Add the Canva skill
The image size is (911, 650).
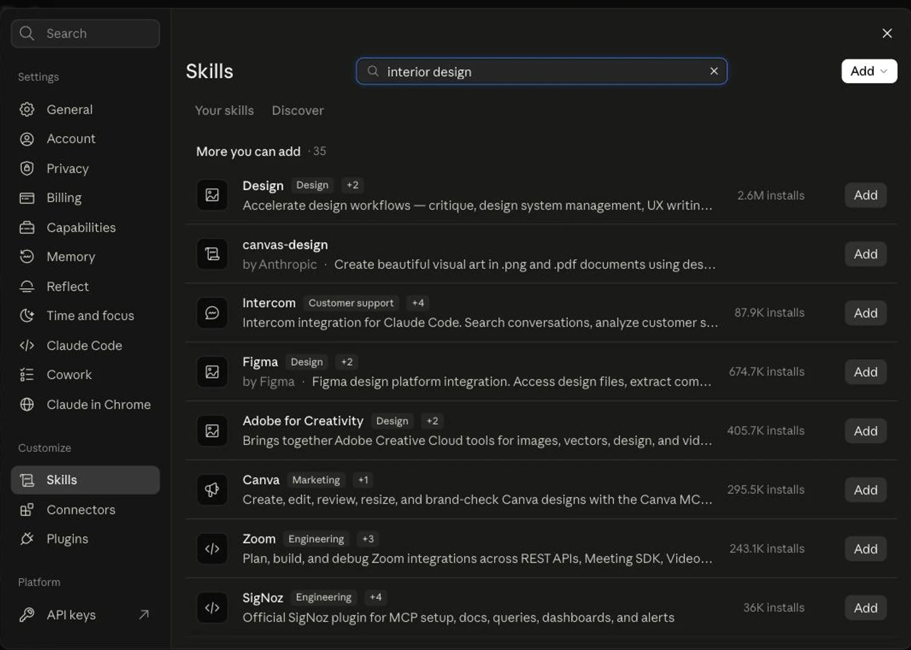click(865, 490)
